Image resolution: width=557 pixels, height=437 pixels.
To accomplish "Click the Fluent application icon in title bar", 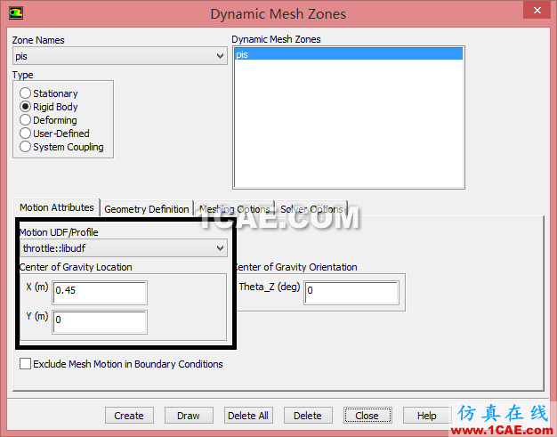I will pyautogui.click(x=16, y=13).
